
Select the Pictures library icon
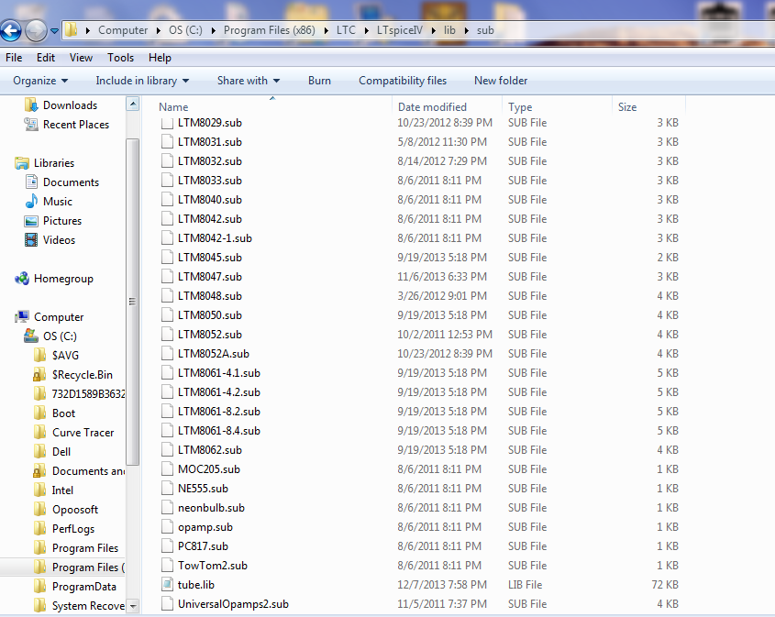coord(31,221)
